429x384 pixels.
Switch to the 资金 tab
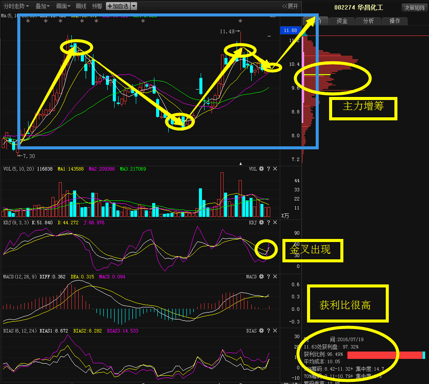342,21
